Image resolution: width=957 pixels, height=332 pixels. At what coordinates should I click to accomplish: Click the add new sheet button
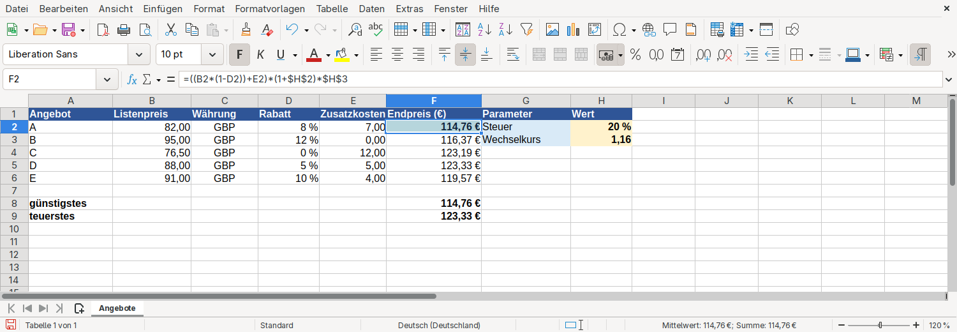coord(79,308)
